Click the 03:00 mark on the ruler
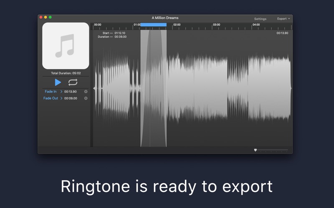The height and width of the screenshot is (208, 334). click(x=216, y=25)
